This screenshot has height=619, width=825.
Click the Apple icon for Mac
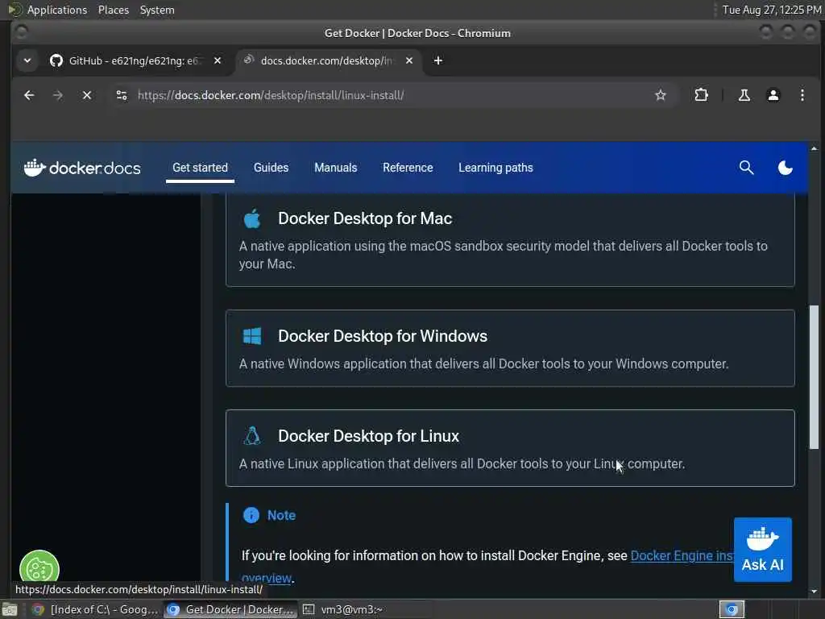252,218
